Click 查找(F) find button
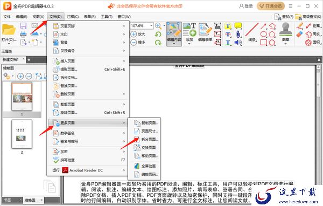 point(284,17)
